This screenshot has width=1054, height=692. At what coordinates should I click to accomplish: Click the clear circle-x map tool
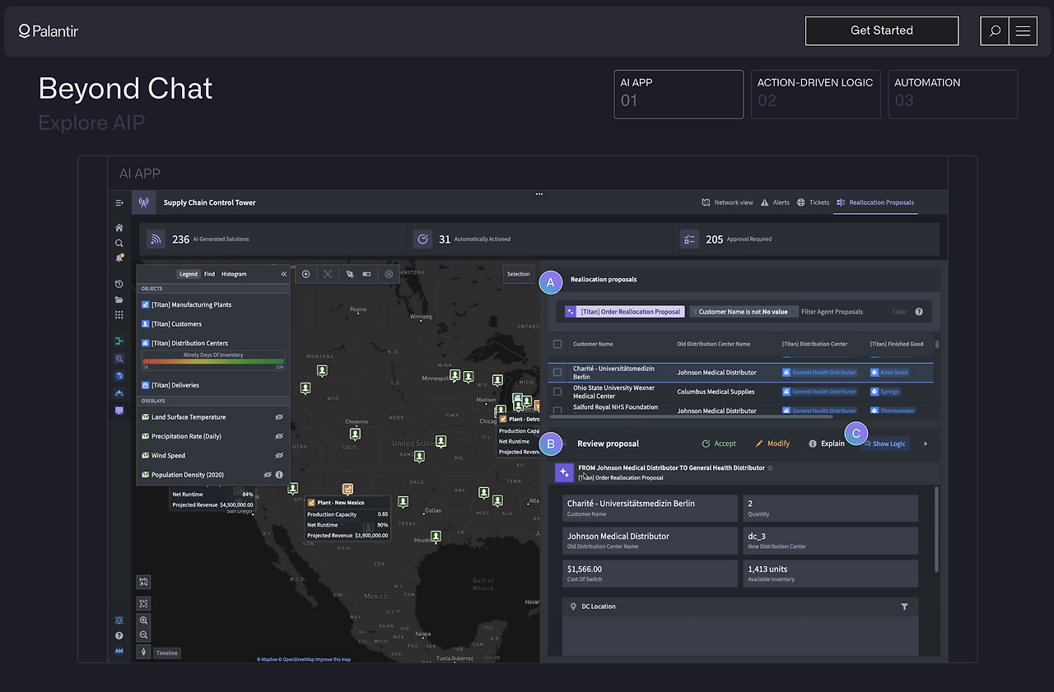point(389,274)
